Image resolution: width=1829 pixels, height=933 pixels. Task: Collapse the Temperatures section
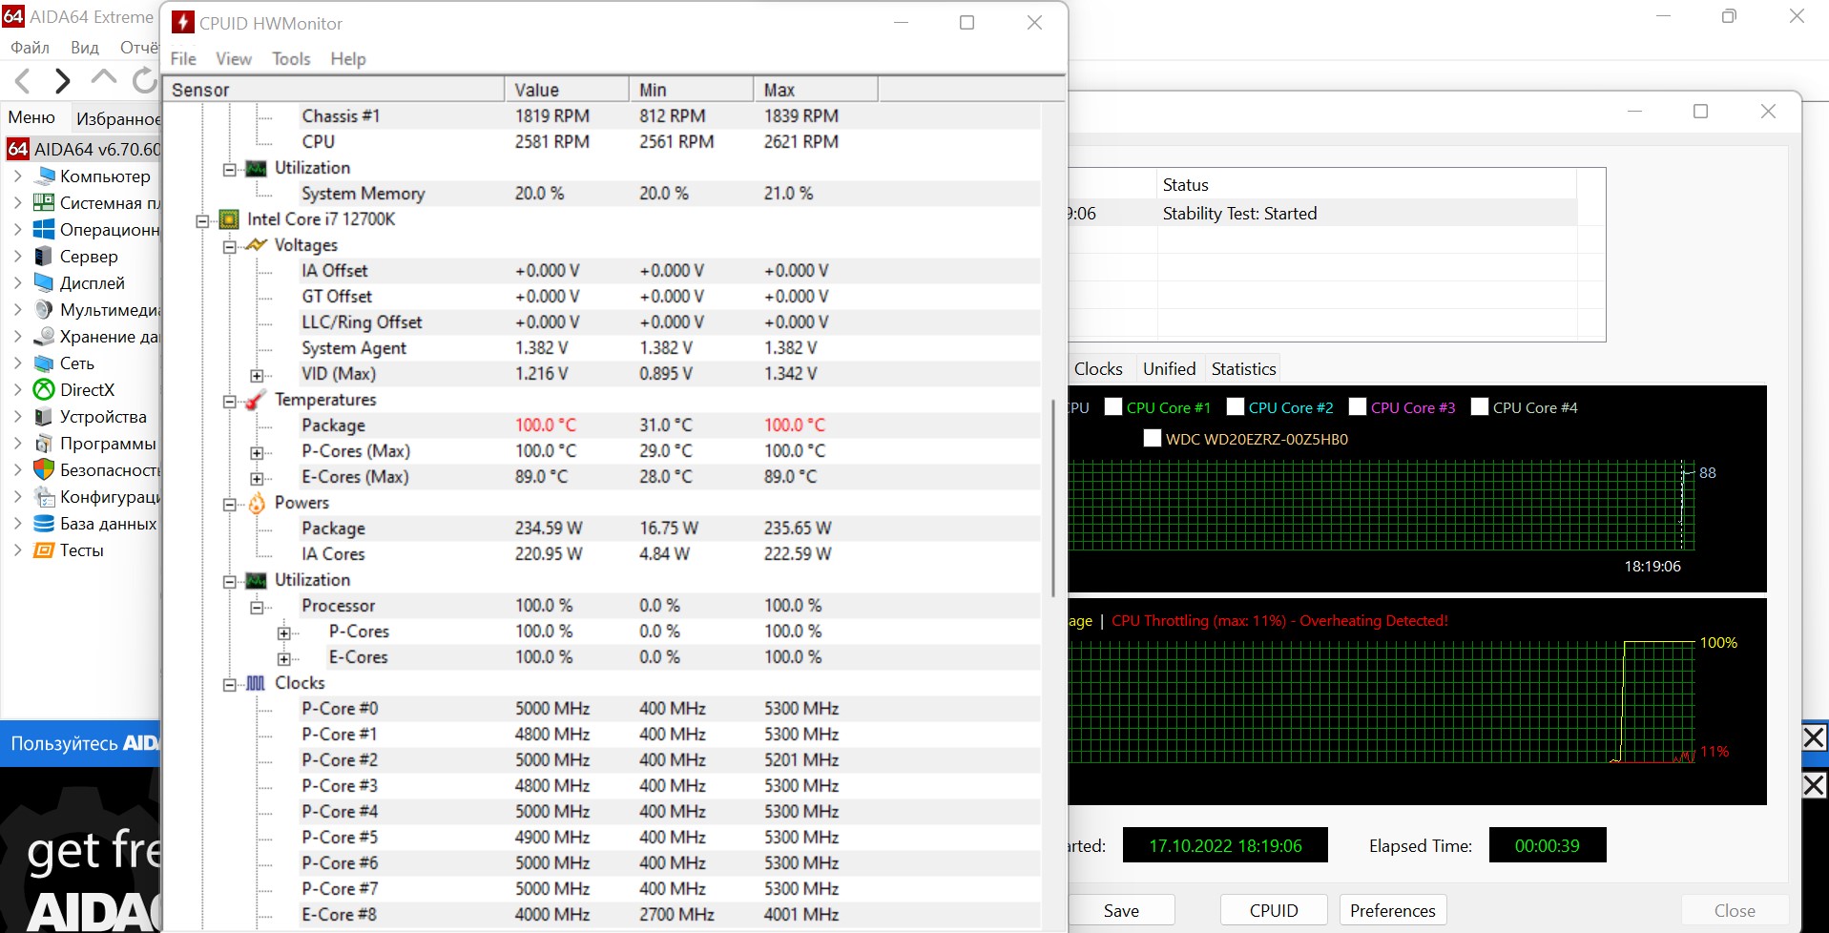tap(230, 401)
